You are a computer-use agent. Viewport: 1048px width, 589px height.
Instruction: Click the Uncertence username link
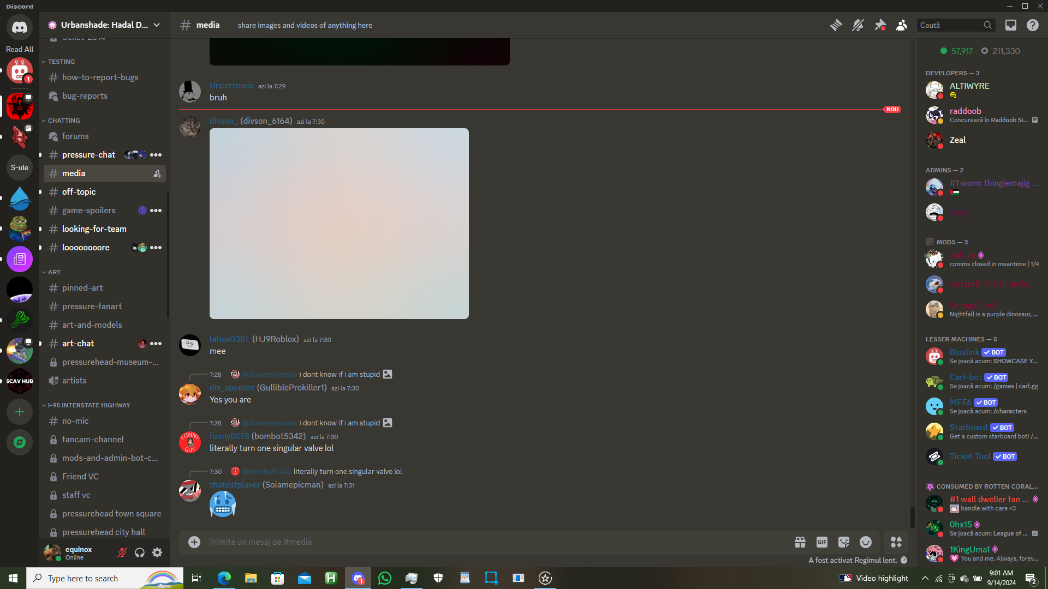coord(231,86)
